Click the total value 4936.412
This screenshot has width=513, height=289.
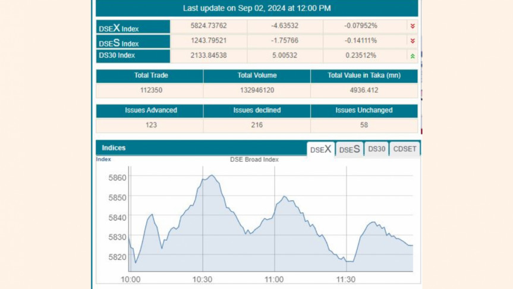click(364, 90)
